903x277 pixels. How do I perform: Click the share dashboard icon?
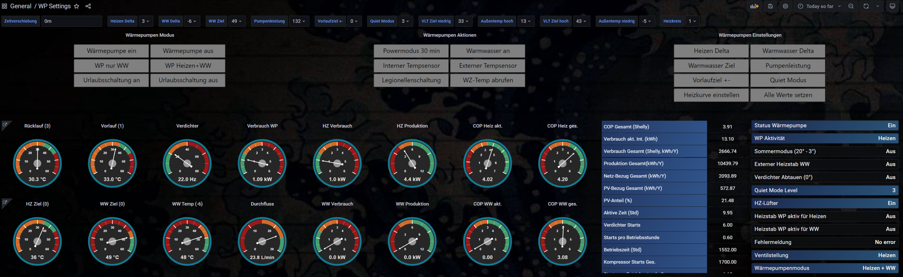pyautogui.click(x=88, y=6)
